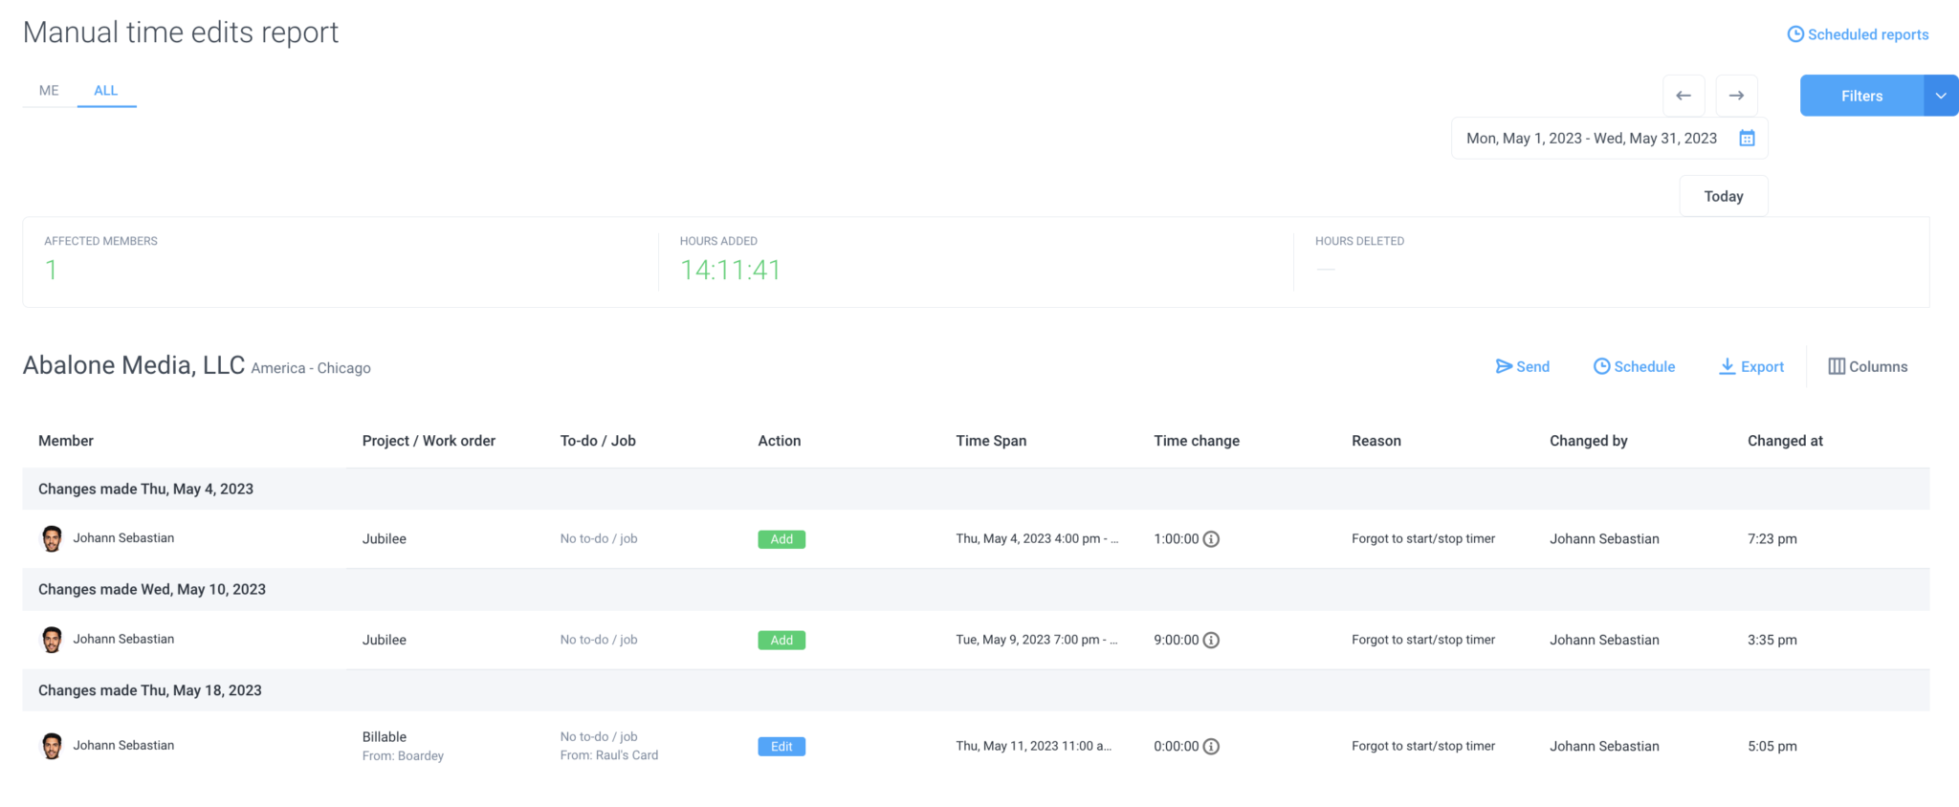Select the ALL tab
The image size is (1959, 807).
click(x=106, y=91)
